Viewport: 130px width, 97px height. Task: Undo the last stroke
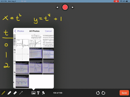pyautogui.click(x=98, y=93)
